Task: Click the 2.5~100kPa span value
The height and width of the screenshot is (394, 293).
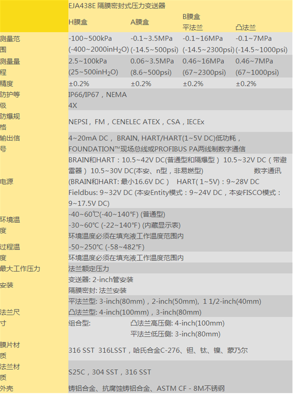Action: point(87,61)
